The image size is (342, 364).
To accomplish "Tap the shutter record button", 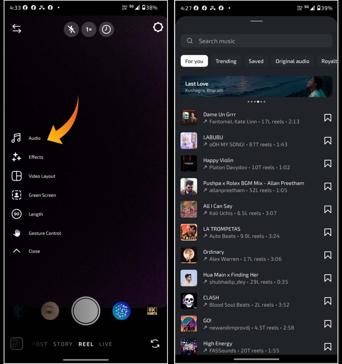I will 86,311.
